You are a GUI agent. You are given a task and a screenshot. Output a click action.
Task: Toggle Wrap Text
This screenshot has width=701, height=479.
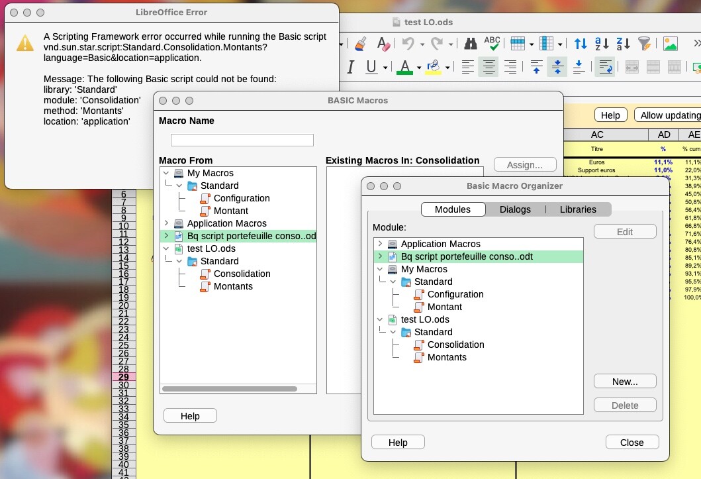point(605,67)
